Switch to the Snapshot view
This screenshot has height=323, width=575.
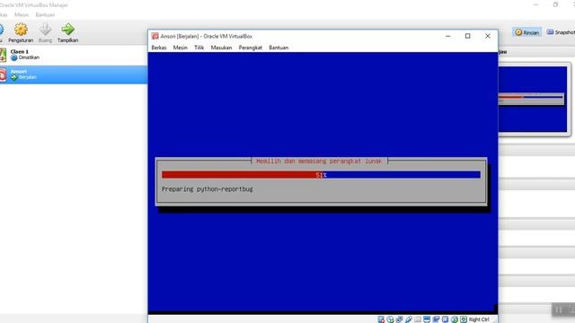click(x=561, y=32)
